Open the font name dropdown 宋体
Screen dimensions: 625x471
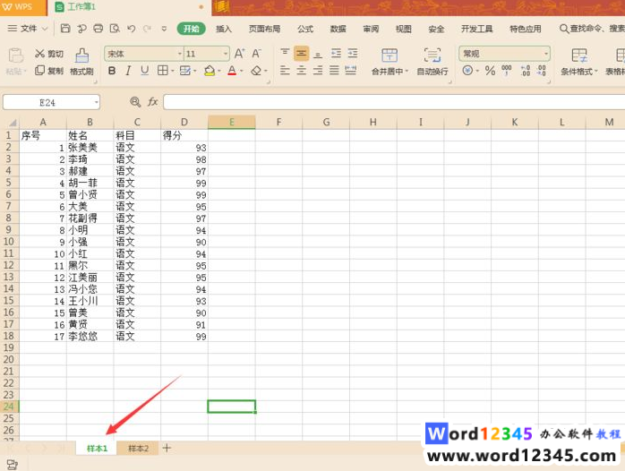pyautogui.click(x=180, y=54)
